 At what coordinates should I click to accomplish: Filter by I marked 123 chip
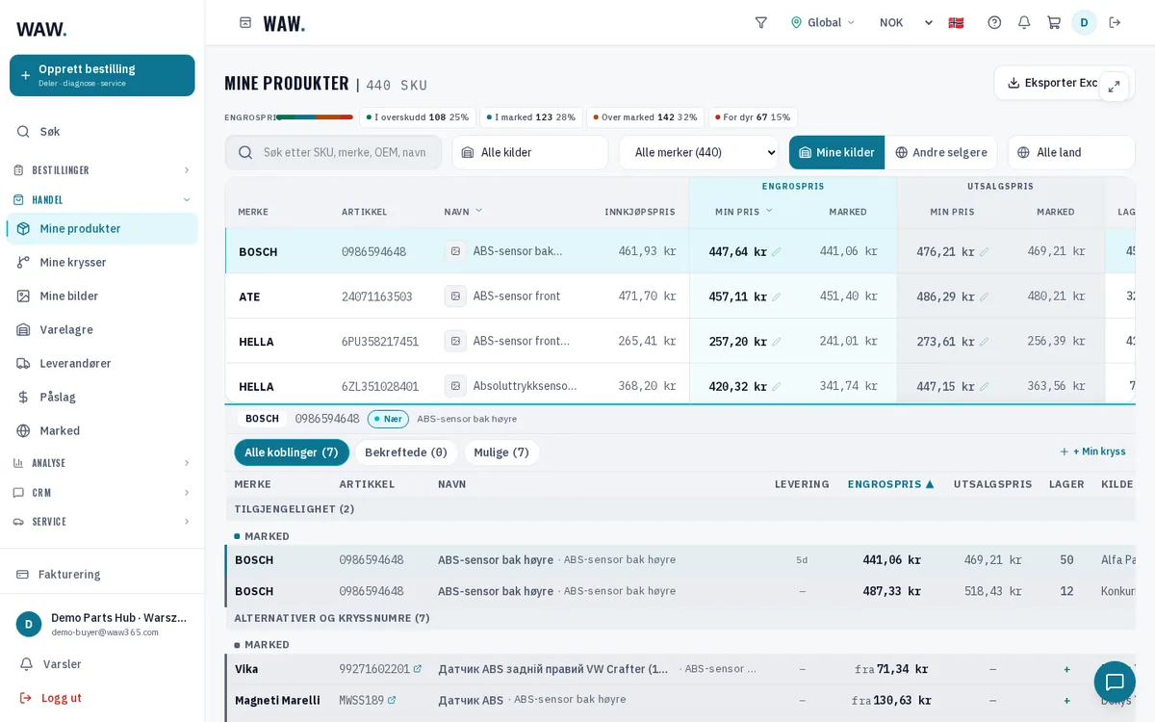click(531, 117)
